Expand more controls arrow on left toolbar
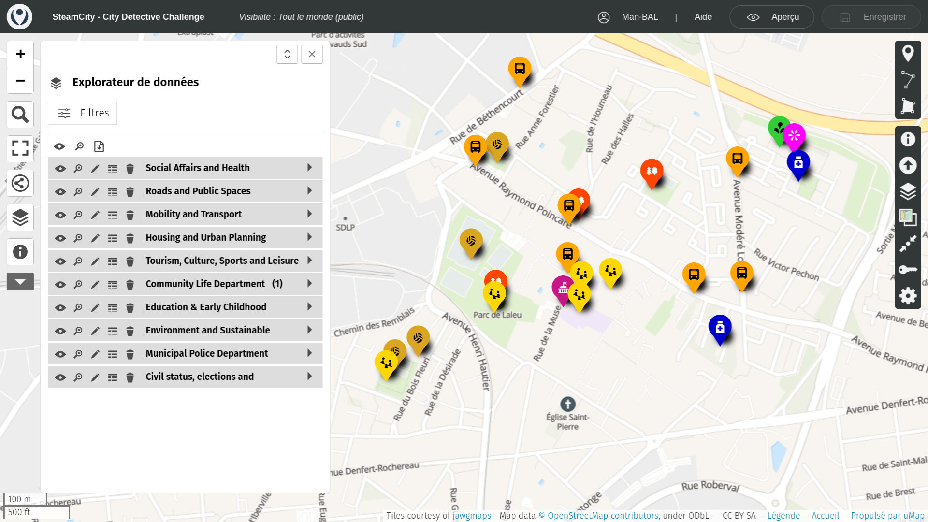Image resolution: width=928 pixels, height=522 pixels. (20, 282)
